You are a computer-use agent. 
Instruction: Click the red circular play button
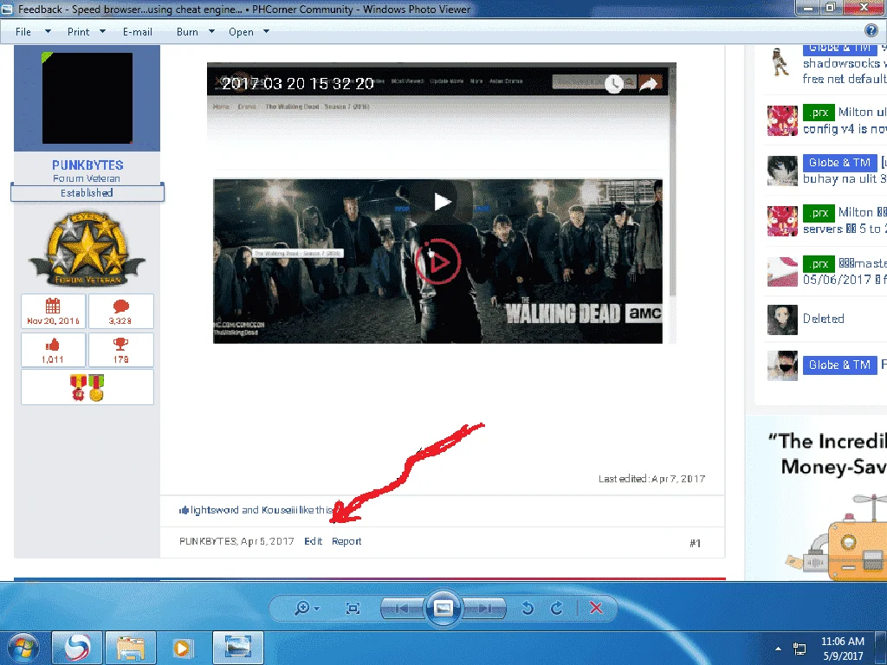point(437,261)
